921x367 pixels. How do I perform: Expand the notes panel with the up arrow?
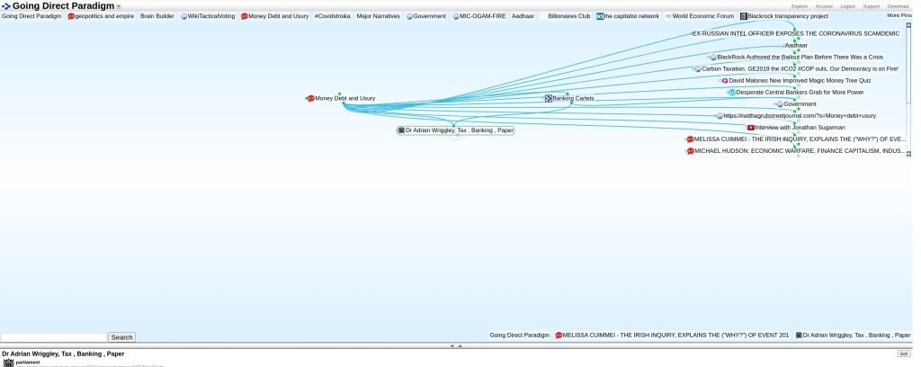[460, 345]
